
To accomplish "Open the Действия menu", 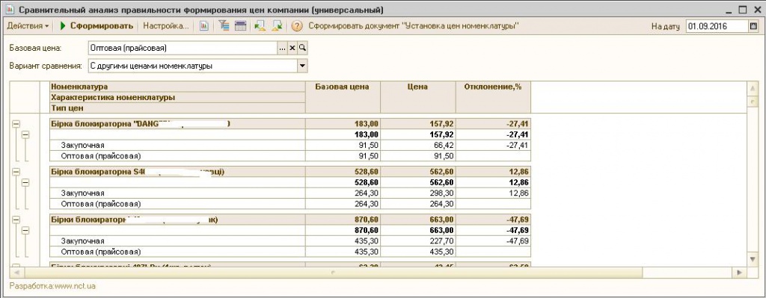I will coord(28,26).
